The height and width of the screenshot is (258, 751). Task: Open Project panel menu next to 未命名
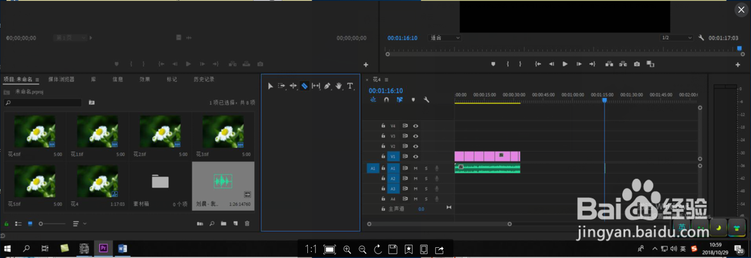[x=37, y=79]
